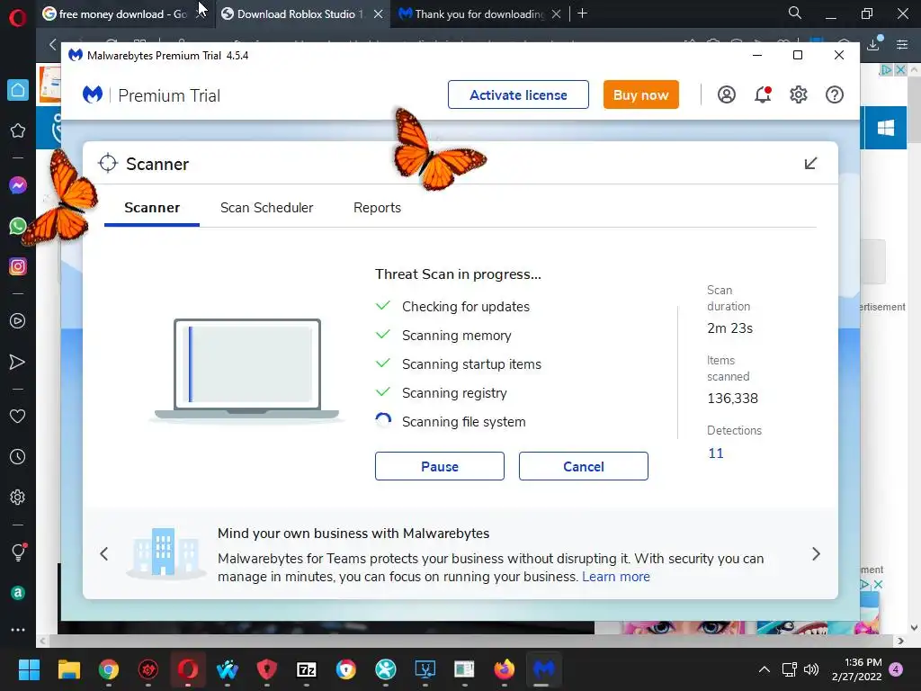Open Malwarebytes notifications bell
The width and height of the screenshot is (921, 691).
[x=763, y=94]
